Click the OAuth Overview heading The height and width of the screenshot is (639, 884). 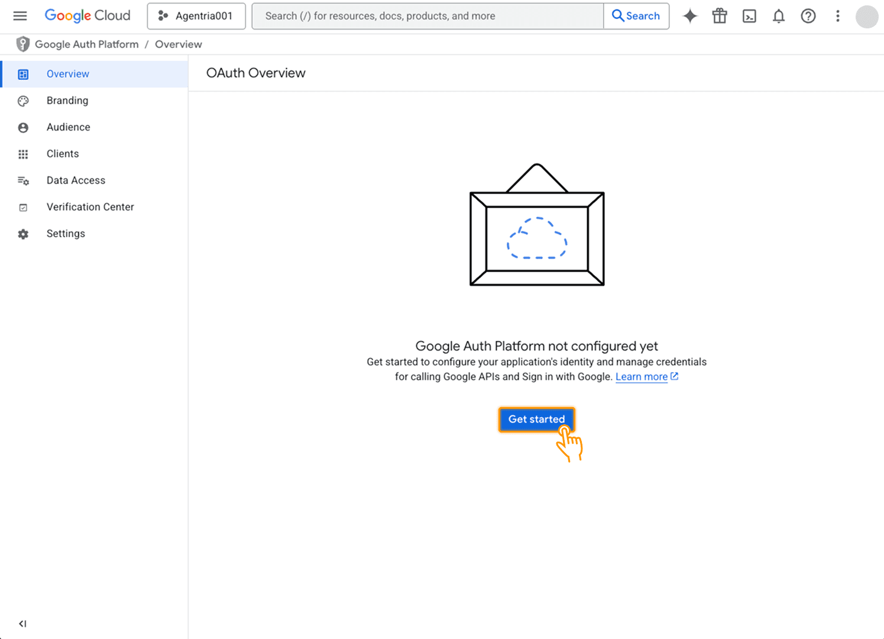coord(256,73)
